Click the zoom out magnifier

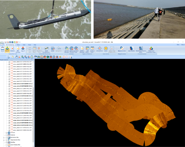26,57
